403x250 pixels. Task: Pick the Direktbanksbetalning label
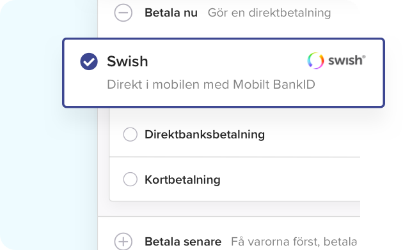tap(205, 135)
